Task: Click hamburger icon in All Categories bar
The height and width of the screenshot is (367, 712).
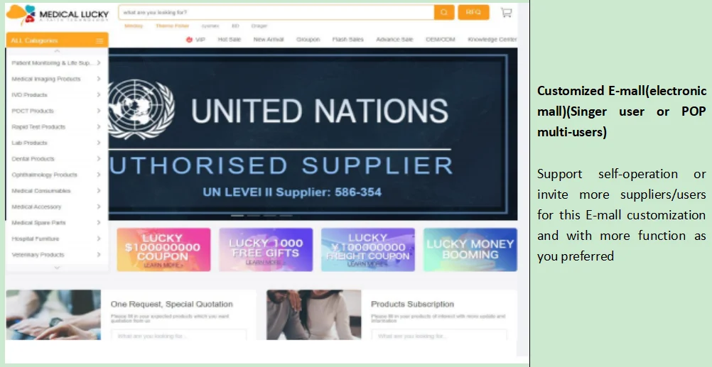Action: [x=100, y=40]
